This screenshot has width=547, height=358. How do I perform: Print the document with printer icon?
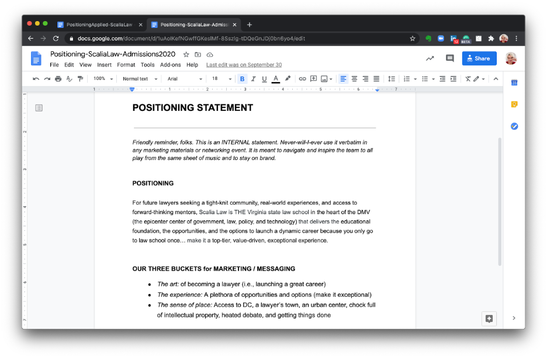(58, 79)
